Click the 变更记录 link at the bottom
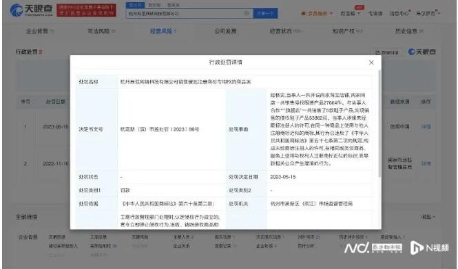 225,246
